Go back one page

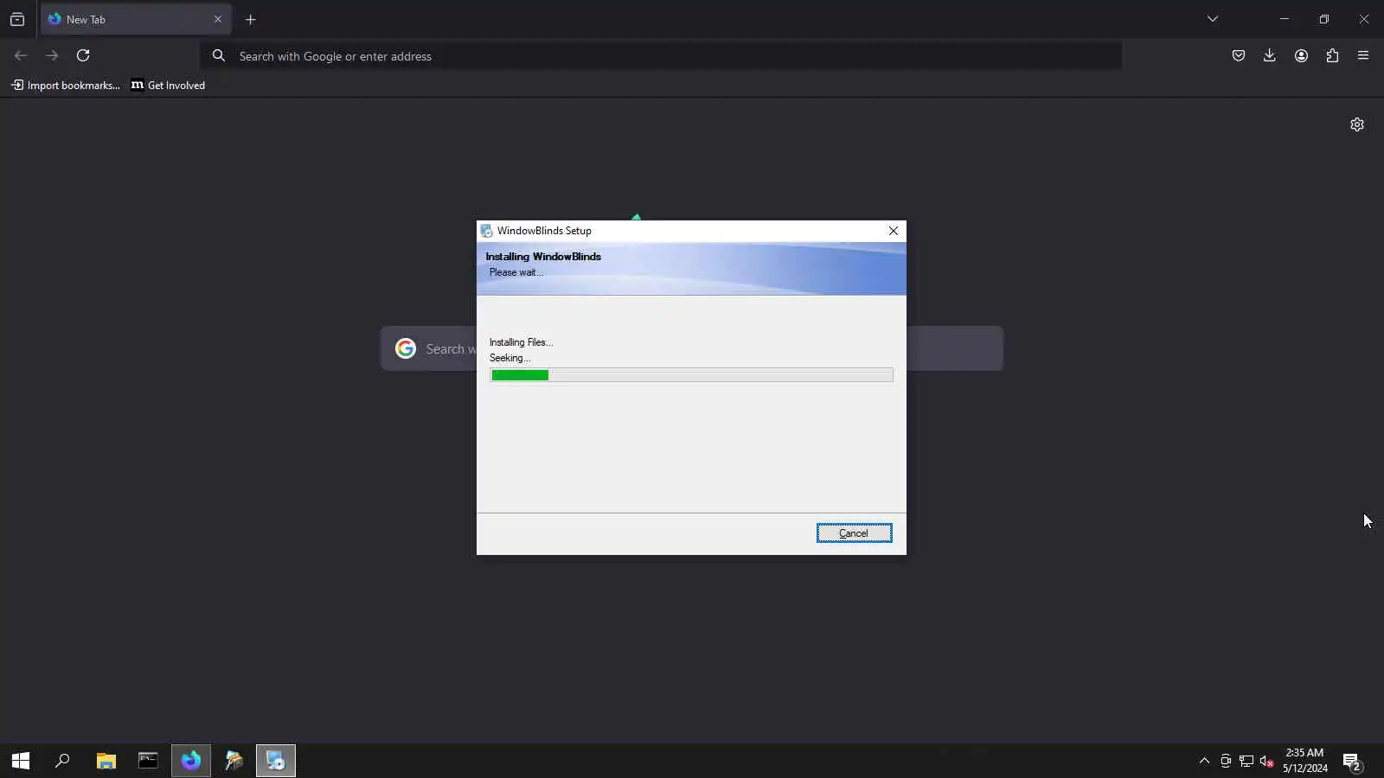[21, 55]
